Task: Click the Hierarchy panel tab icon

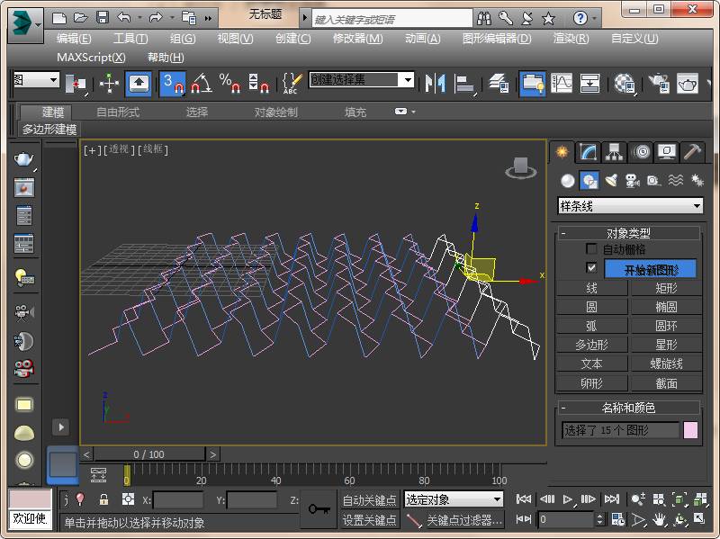Action: point(614,152)
